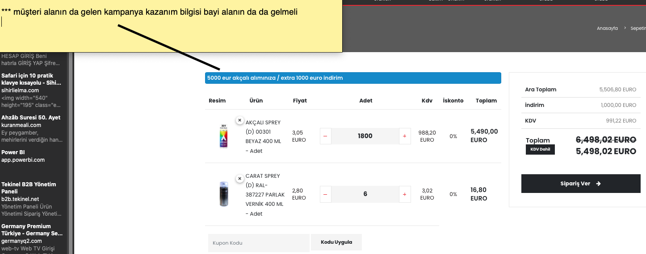
Task: Open Ahzâb Suresi 50. Ayet sidebar entry
Action: [31, 118]
